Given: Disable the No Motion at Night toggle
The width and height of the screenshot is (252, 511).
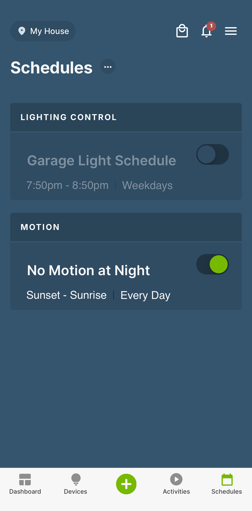Looking at the screenshot, I should [212, 264].
